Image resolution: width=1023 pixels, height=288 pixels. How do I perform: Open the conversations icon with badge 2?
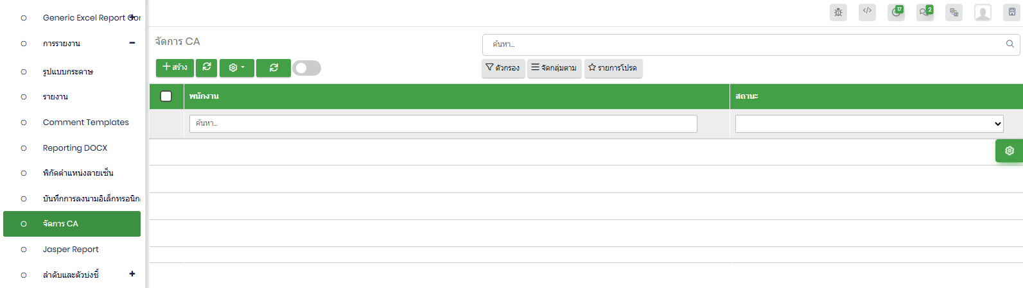925,12
